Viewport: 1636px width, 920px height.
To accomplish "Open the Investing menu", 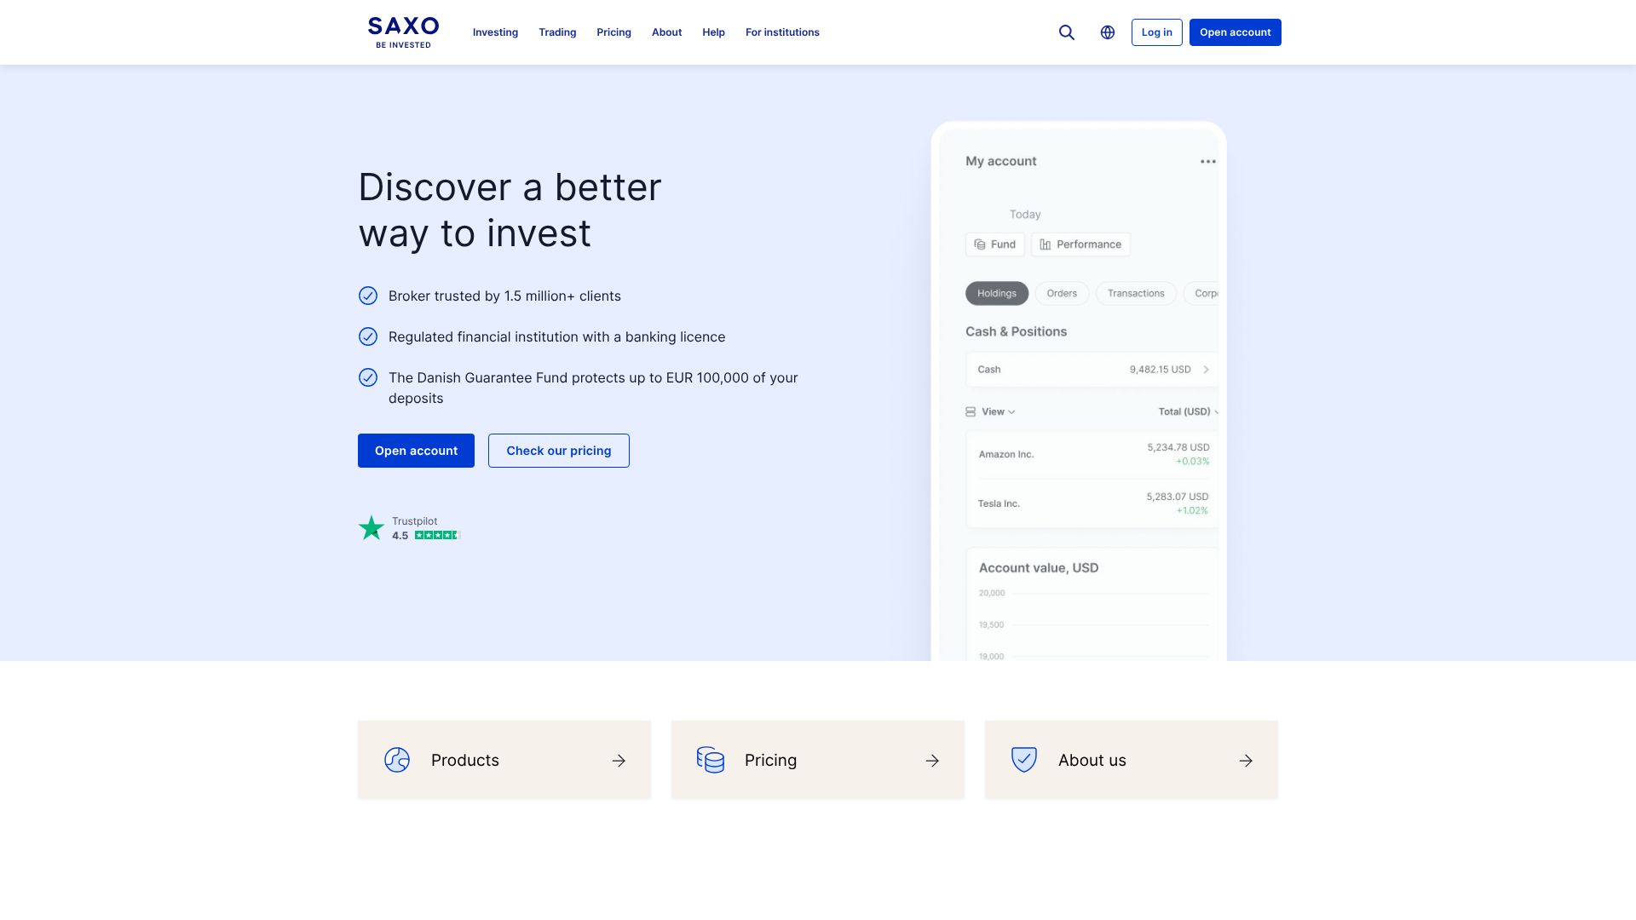I will (x=495, y=32).
